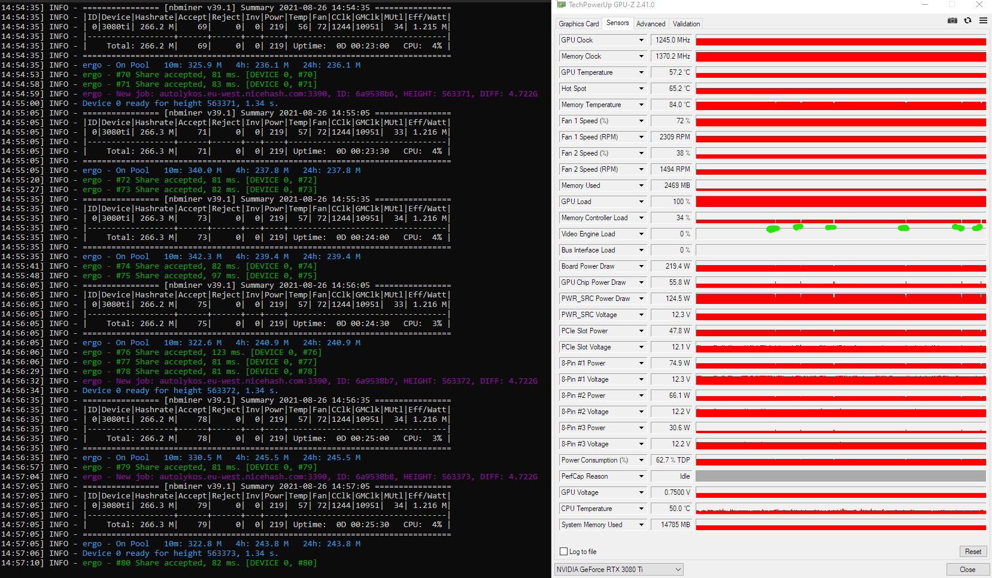Enable the Log to file checkbox

point(563,552)
